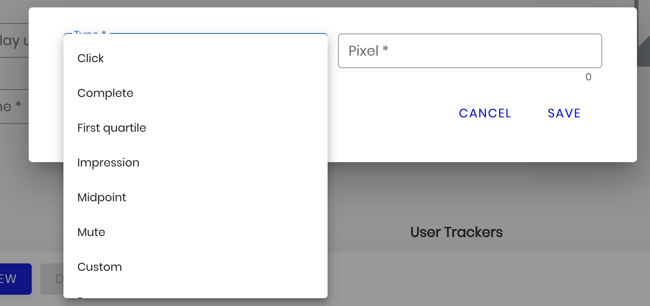Click the Type field label
Viewport: 650px width, 306px height.
pos(90,33)
